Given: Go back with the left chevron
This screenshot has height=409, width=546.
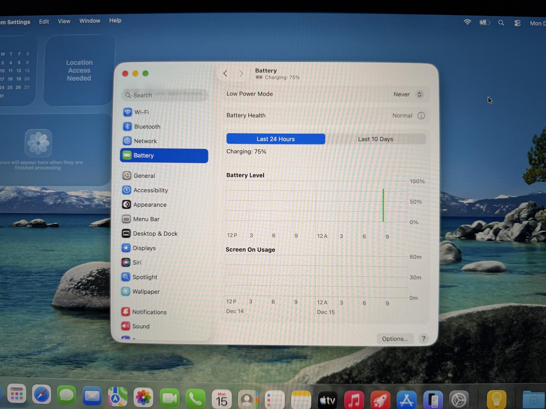Looking at the screenshot, I should coord(225,73).
